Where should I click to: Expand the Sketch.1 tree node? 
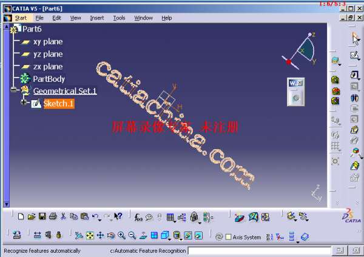pyautogui.click(x=24, y=103)
